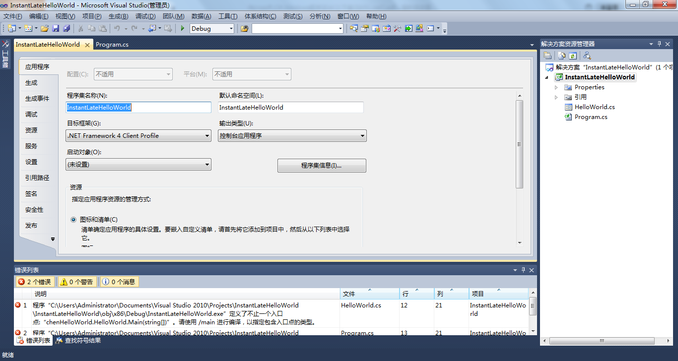678x361 pixels.
Task: Switch to the Program.cs editor tab
Action: (x=112, y=45)
